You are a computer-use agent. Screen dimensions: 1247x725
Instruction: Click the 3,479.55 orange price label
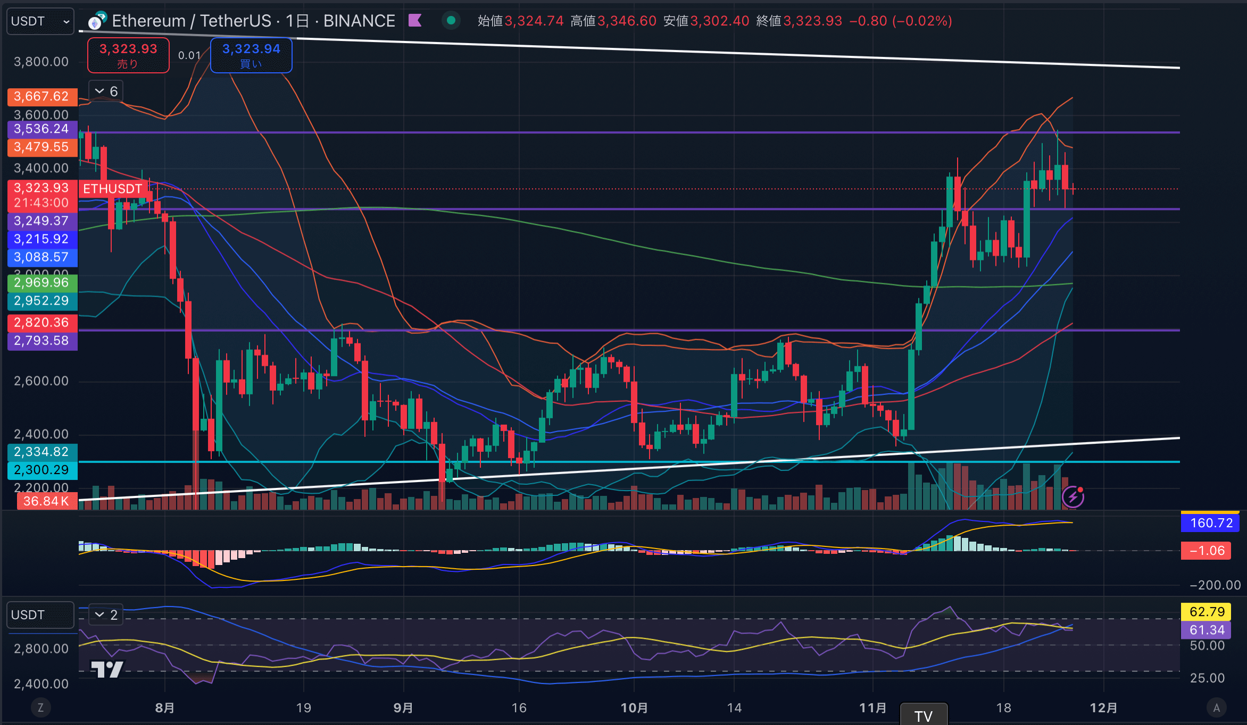pos(42,147)
